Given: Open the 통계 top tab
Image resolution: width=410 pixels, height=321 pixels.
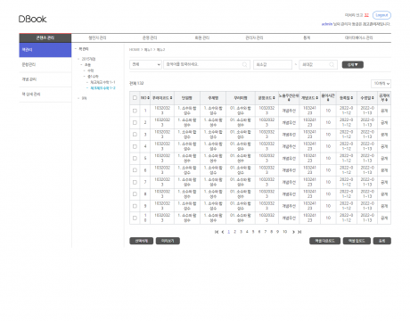Looking at the screenshot, I should (x=307, y=37).
